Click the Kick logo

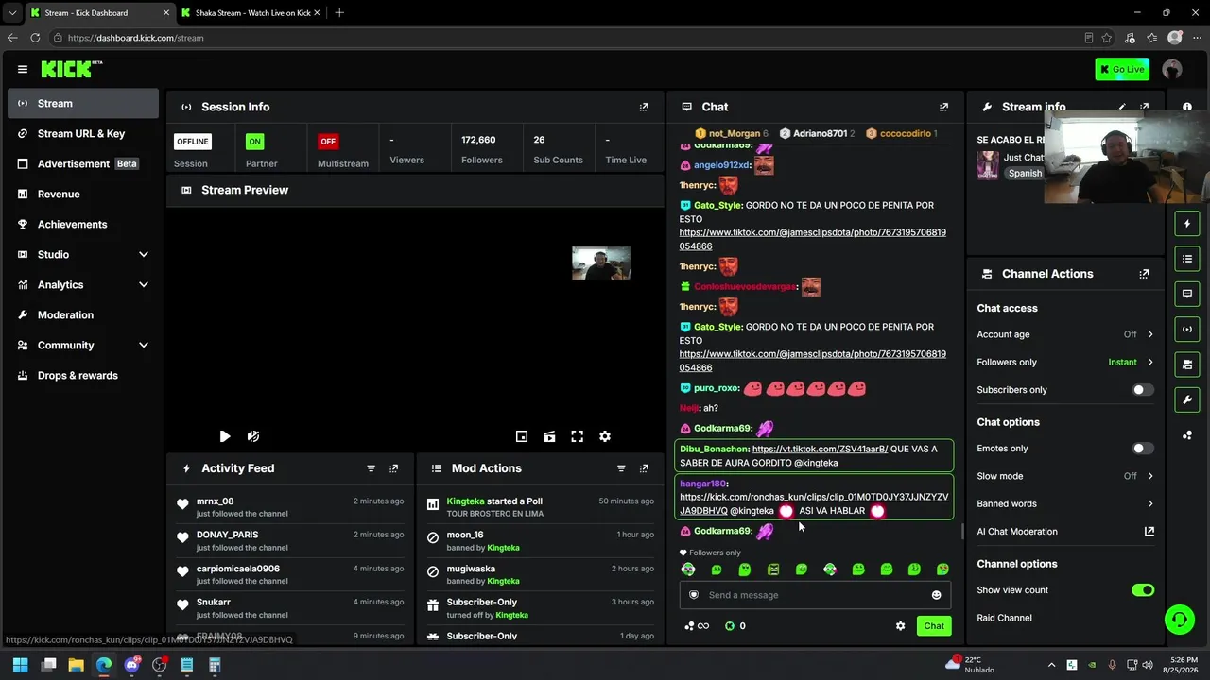71,69
